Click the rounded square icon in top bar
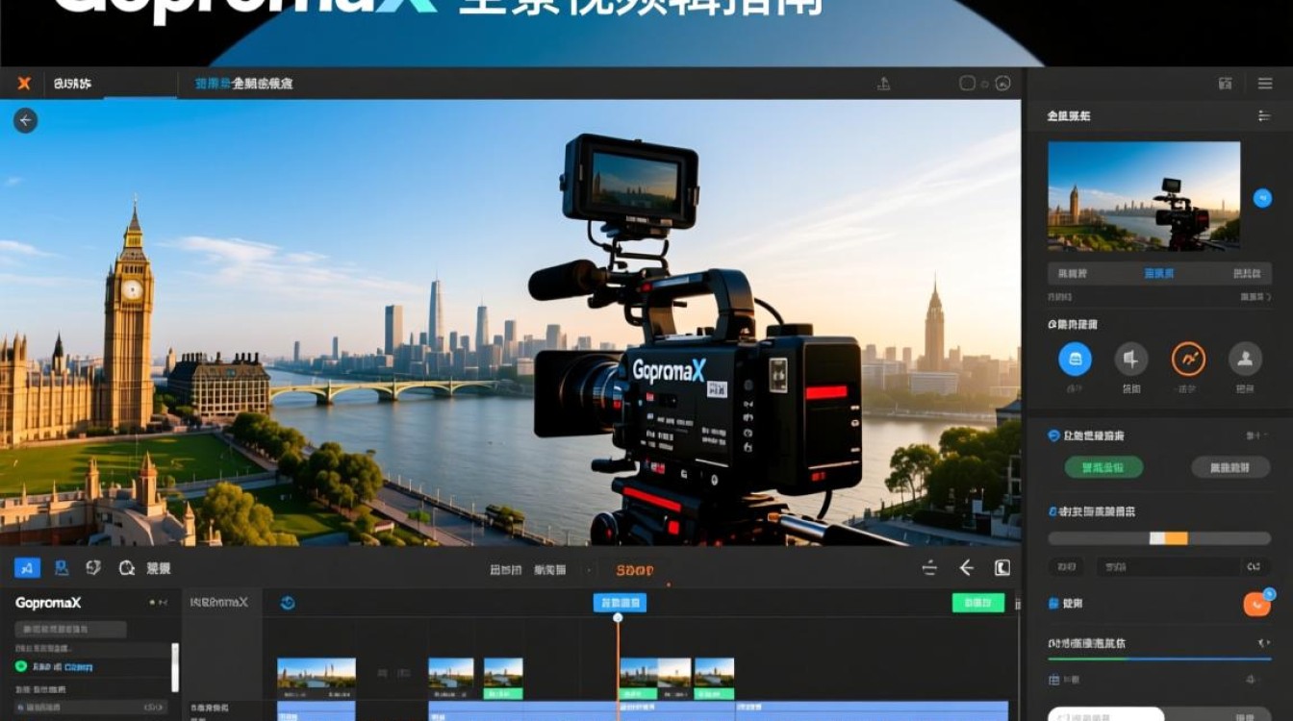Screen dimensions: 1293x721 point(968,84)
